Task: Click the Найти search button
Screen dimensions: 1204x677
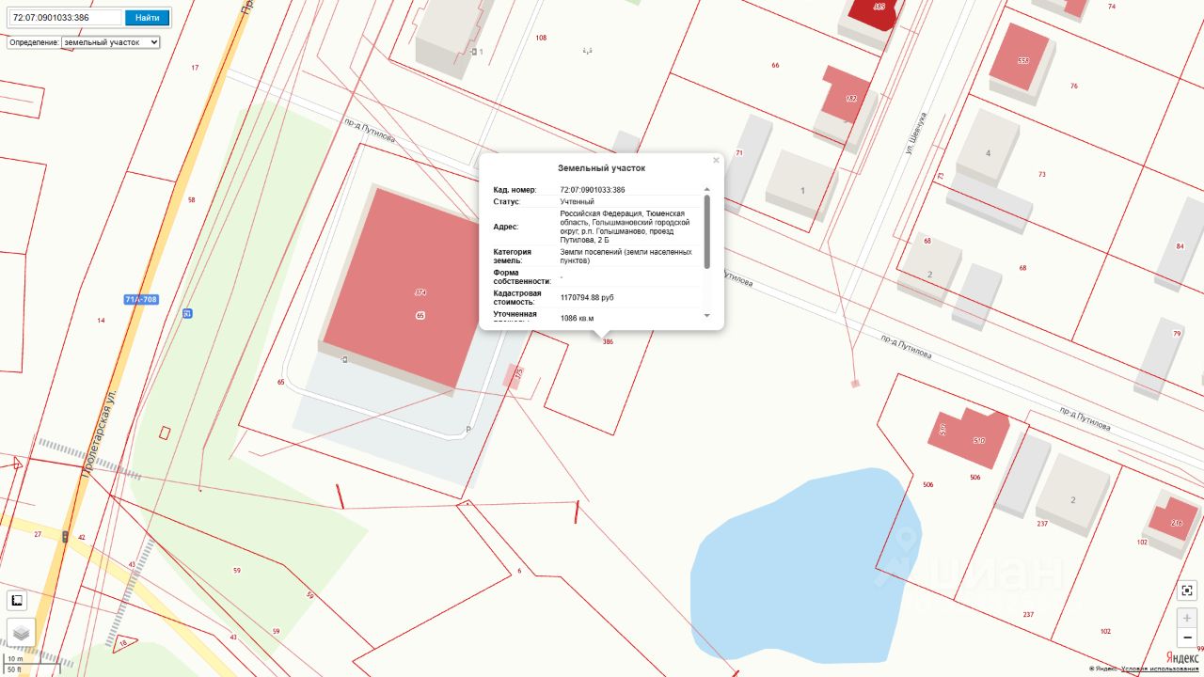Action: [x=148, y=17]
